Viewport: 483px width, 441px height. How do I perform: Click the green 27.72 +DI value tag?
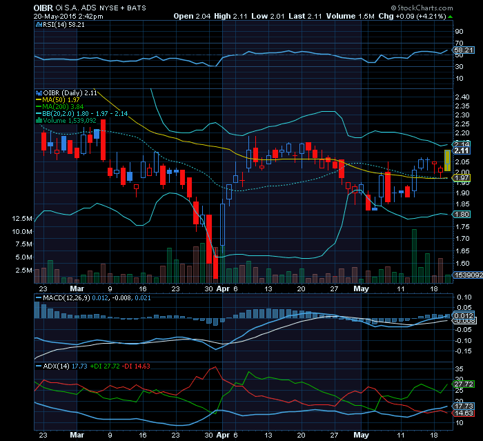click(x=464, y=384)
